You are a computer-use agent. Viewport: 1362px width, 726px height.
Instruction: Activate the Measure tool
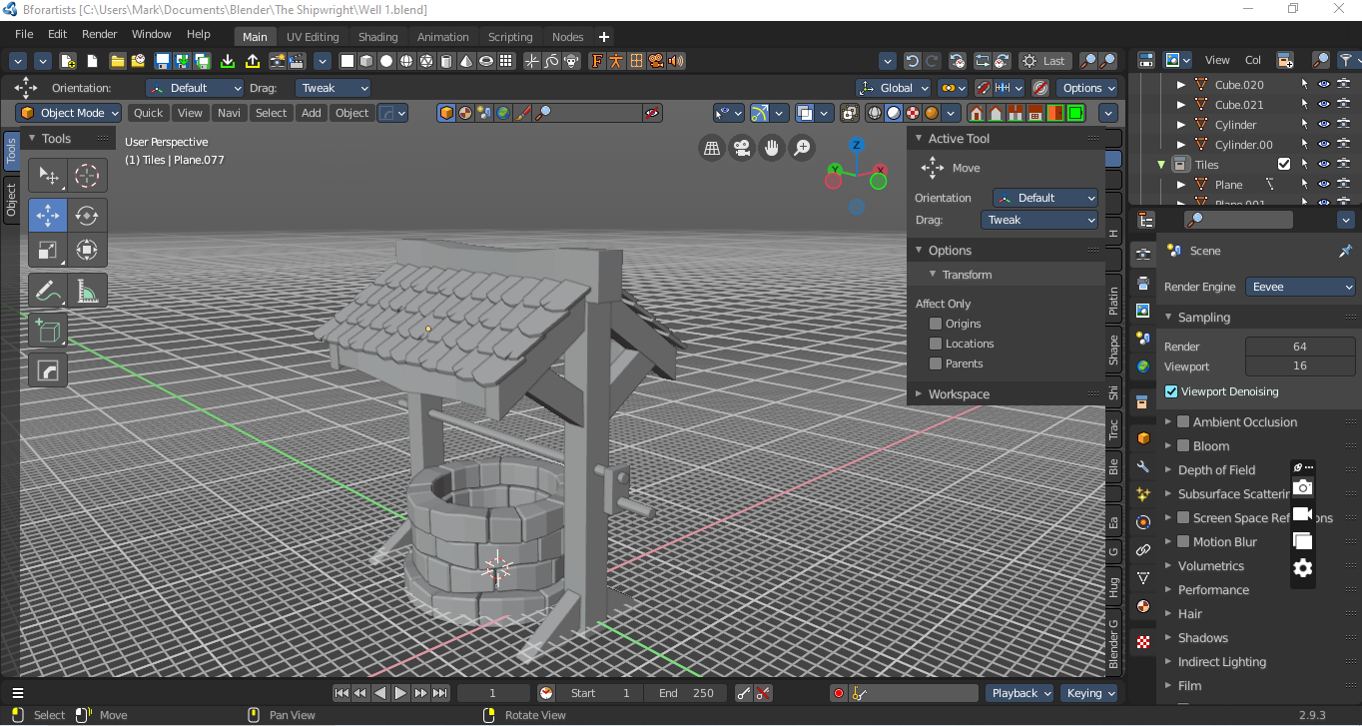(87, 291)
